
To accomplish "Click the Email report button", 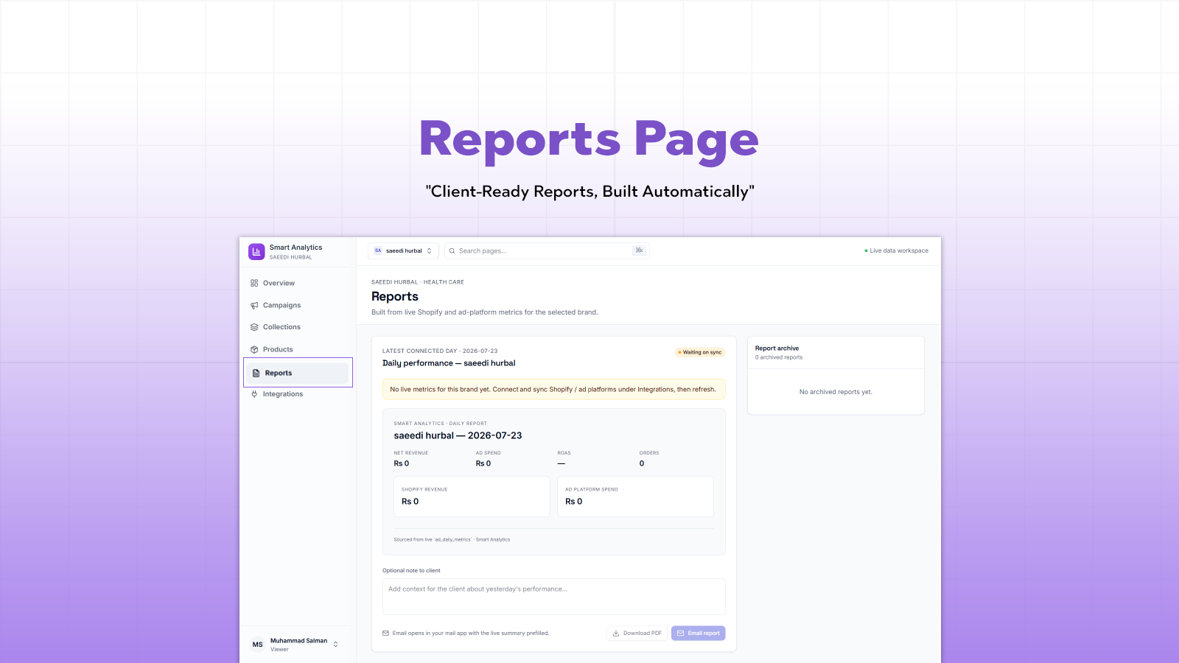I will (x=698, y=634).
